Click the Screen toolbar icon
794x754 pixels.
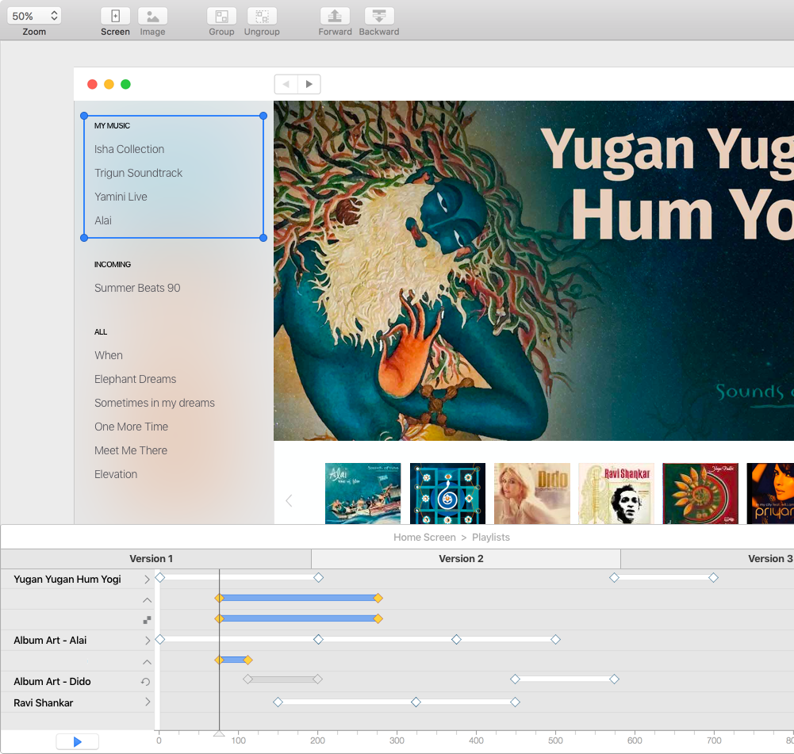click(115, 17)
